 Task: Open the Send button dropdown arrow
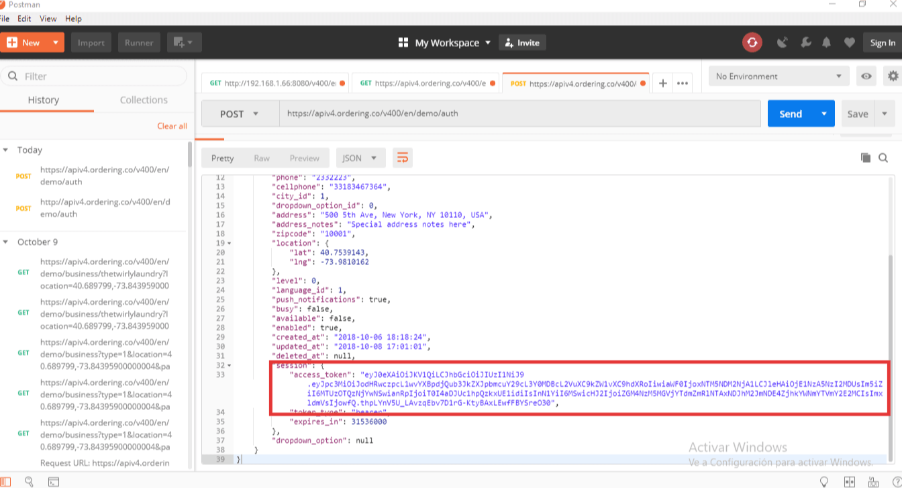(x=823, y=113)
